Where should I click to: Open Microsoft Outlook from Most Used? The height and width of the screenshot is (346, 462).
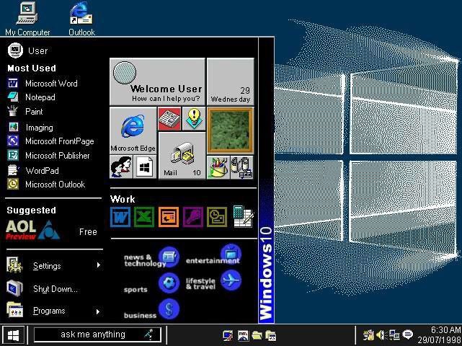[46, 185]
